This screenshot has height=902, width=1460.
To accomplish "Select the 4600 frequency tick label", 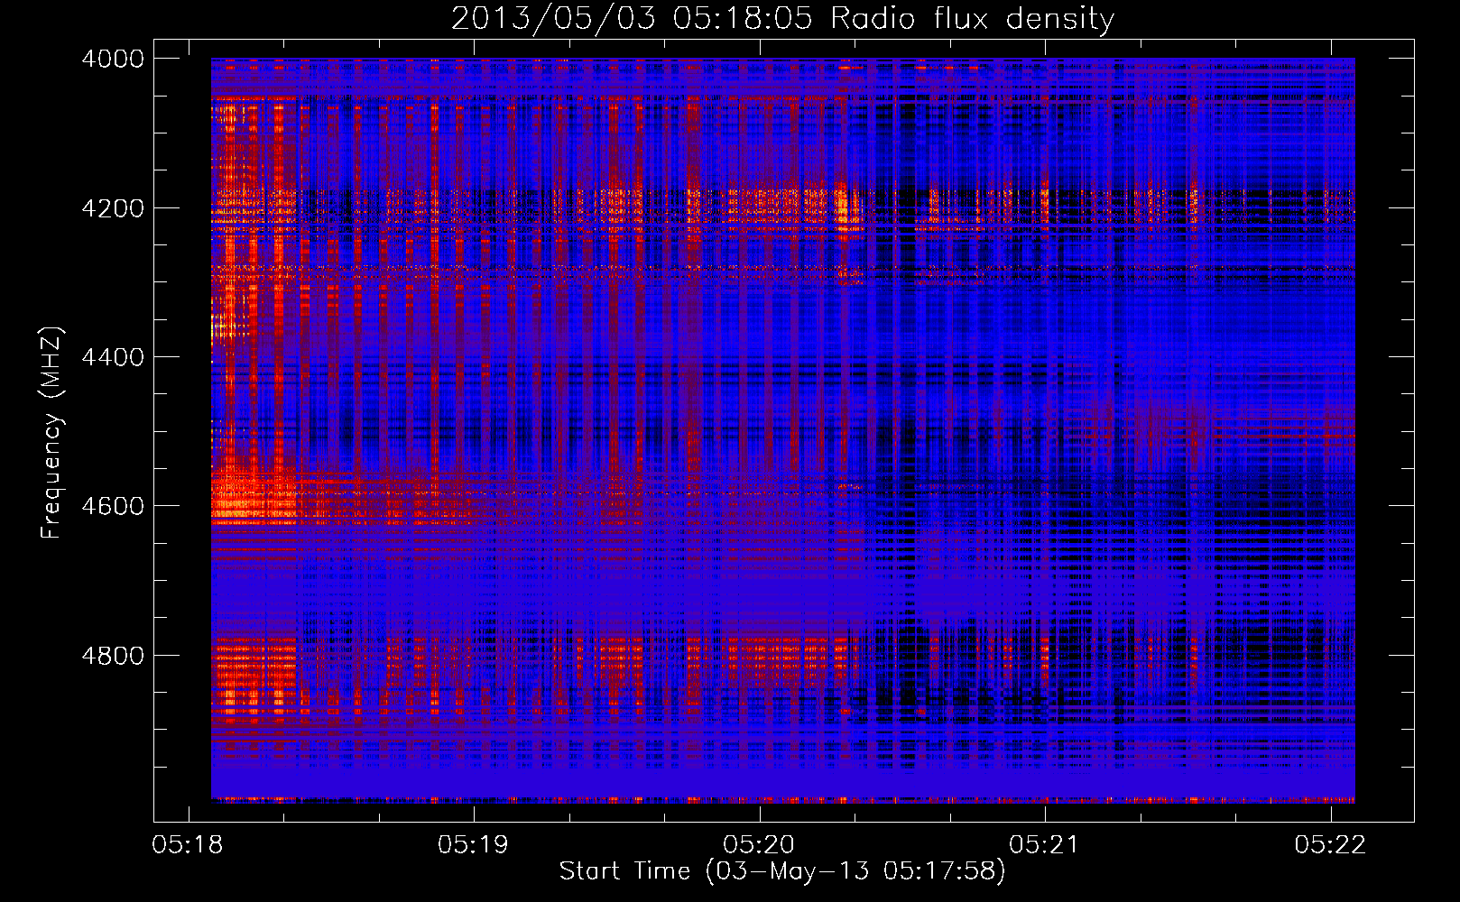I will pyautogui.click(x=113, y=506).
